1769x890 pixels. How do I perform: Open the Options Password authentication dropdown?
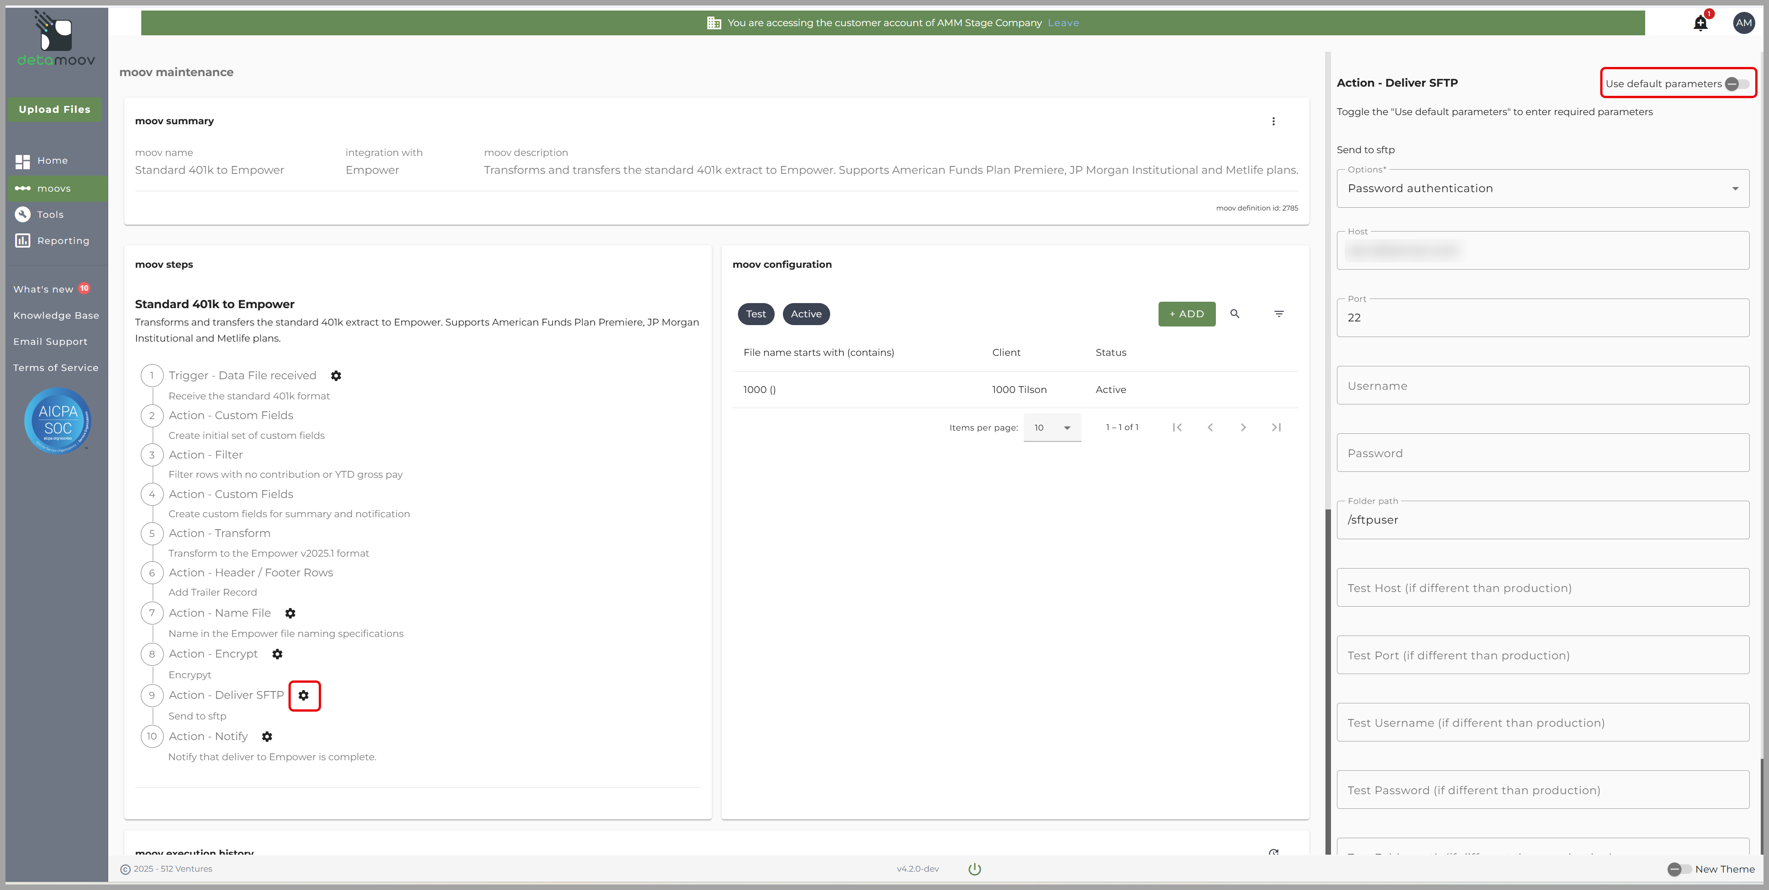(1542, 188)
